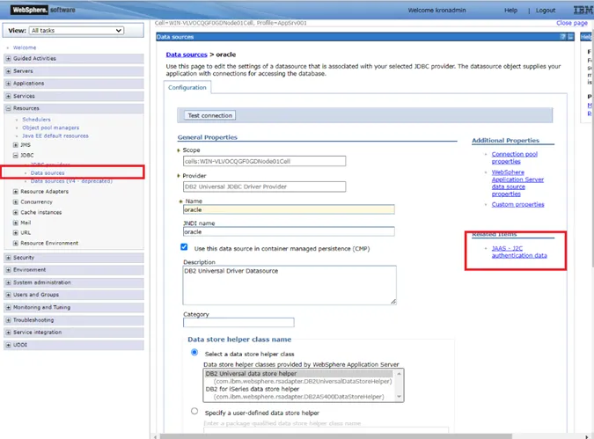The width and height of the screenshot is (594, 439).
Task: Expand the Concurrency node
Action: [16, 202]
